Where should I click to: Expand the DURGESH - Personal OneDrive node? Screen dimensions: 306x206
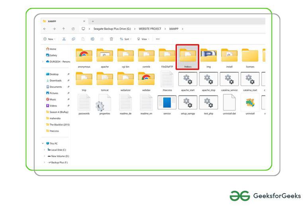43,62
